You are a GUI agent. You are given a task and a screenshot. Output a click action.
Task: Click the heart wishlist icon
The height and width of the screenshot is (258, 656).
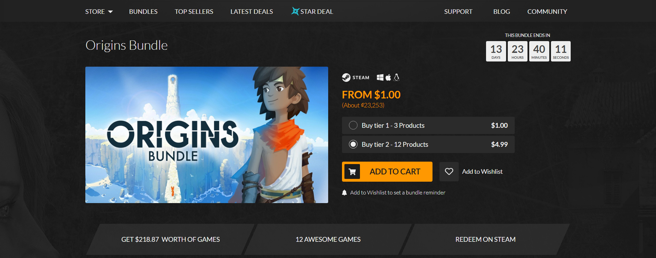(449, 172)
